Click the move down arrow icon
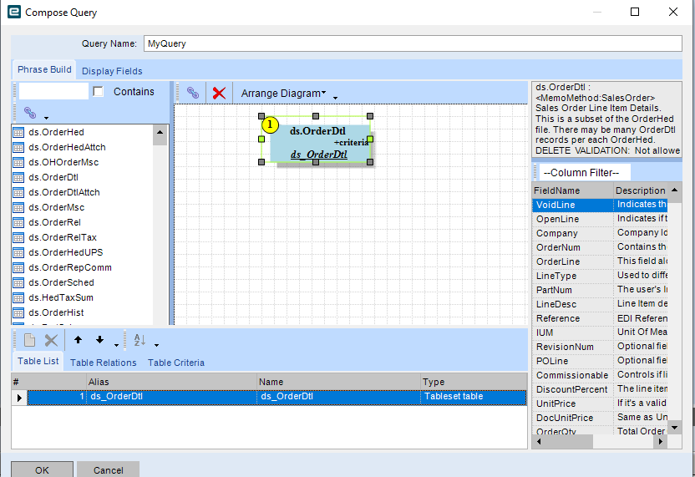Screen dimensions: 695x477 [x=99, y=340]
